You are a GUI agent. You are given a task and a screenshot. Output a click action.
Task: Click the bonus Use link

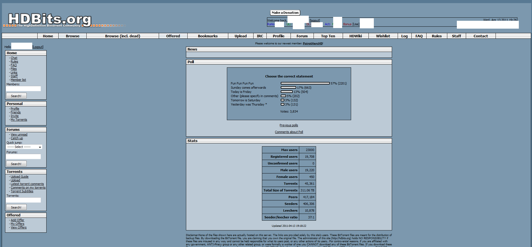[356, 24]
